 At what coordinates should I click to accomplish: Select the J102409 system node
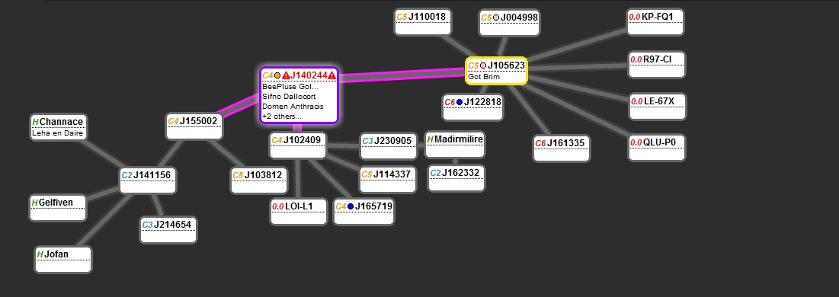click(297, 145)
